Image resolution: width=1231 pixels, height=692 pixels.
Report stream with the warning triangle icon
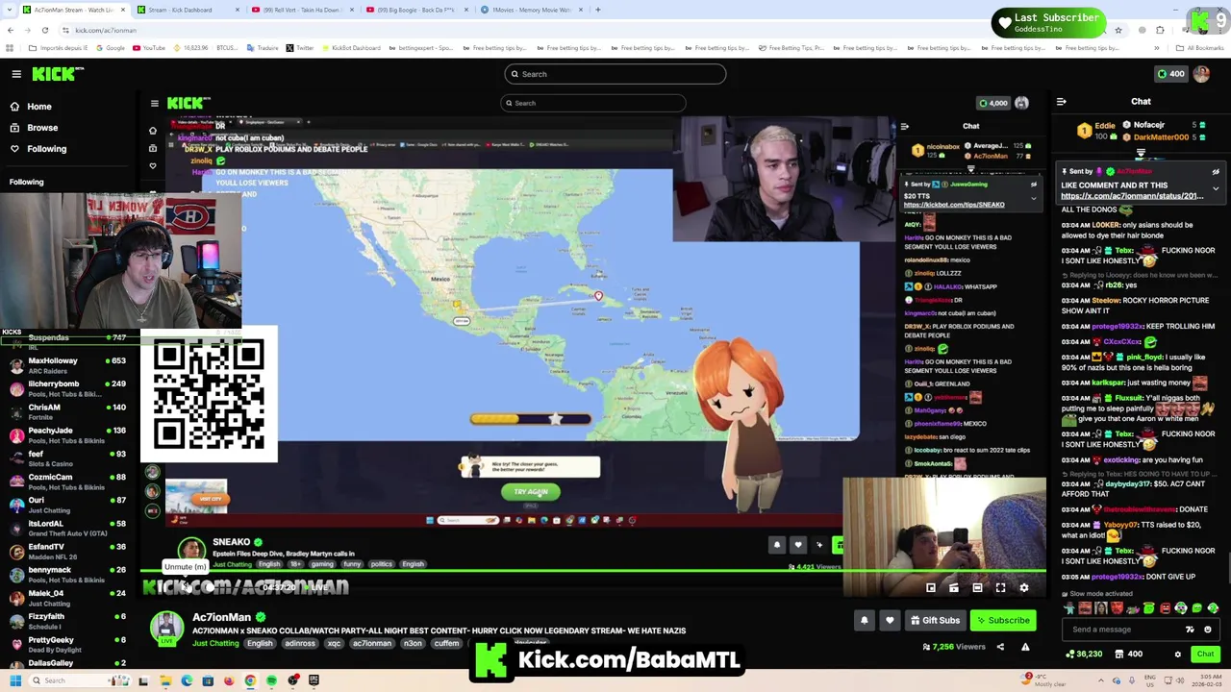(1025, 647)
